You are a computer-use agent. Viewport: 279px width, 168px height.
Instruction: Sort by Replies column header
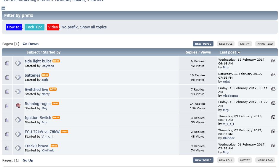click(x=191, y=52)
